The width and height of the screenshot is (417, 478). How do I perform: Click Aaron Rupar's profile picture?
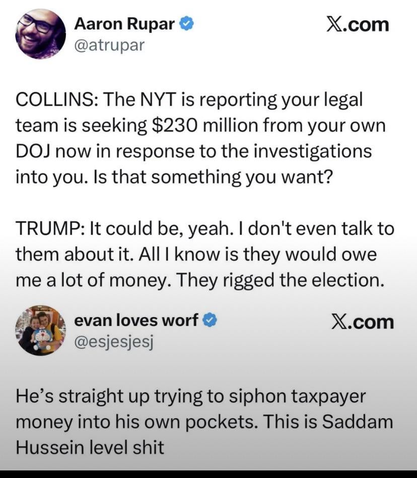coord(41,34)
